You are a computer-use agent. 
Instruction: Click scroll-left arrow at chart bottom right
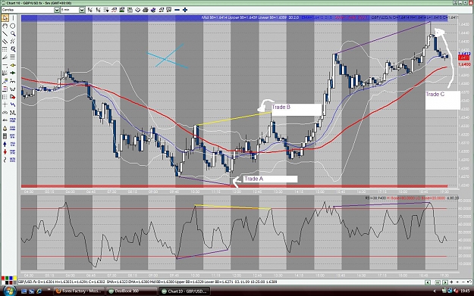click(428, 282)
